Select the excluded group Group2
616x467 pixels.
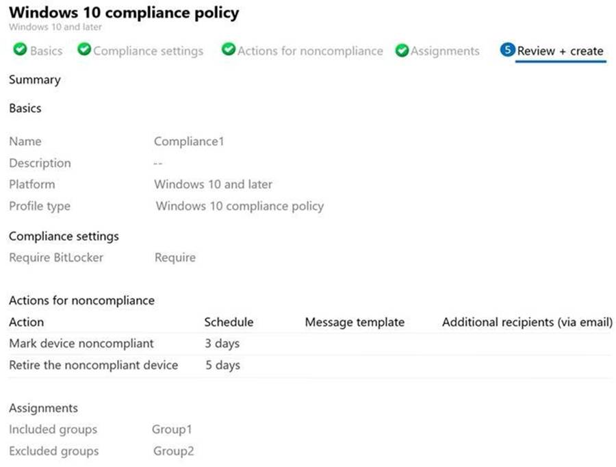pos(174,451)
